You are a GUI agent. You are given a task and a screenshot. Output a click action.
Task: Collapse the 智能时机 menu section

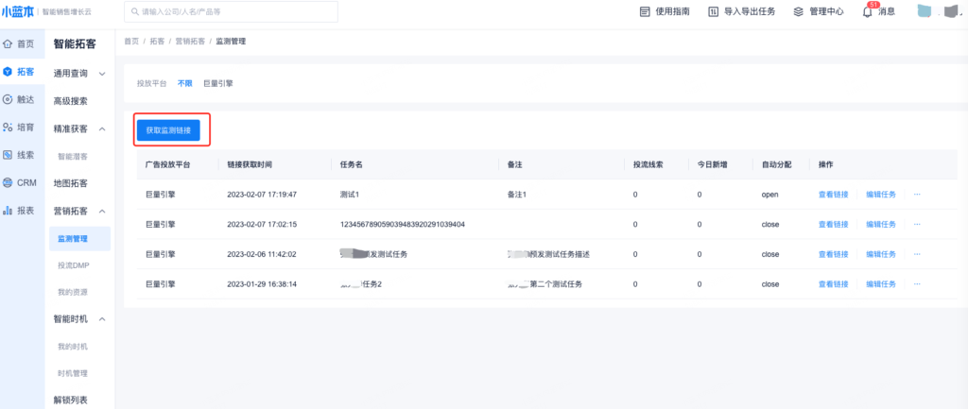pyautogui.click(x=102, y=319)
